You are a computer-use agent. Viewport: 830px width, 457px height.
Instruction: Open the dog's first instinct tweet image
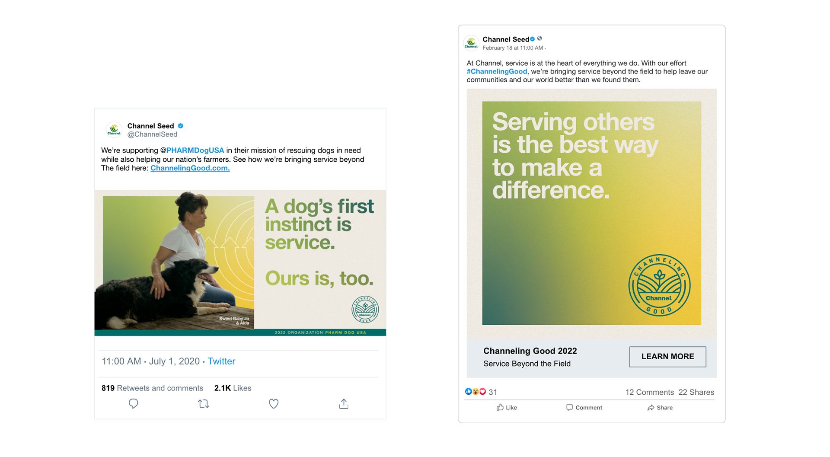click(x=240, y=263)
